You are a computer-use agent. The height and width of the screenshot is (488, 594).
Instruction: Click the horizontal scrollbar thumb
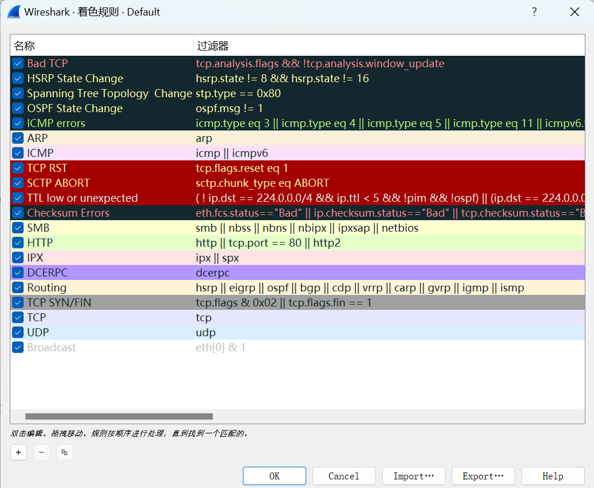119,416
